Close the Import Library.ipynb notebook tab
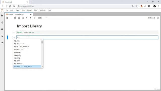161x91 pixels. click(31, 14)
